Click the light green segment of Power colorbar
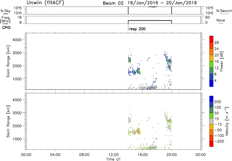The width and height of the screenshot is (232, 161). tap(211, 65)
